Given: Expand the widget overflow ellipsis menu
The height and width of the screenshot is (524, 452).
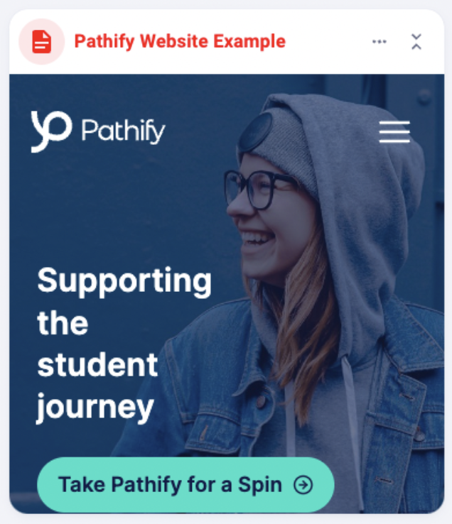Looking at the screenshot, I should [x=380, y=42].
